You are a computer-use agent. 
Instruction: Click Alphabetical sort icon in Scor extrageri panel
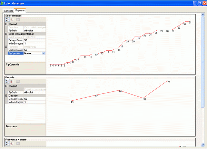[12, 20]
